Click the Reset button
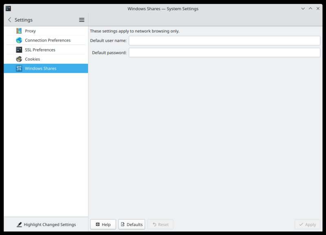The image size is (326, 235). 160,224
